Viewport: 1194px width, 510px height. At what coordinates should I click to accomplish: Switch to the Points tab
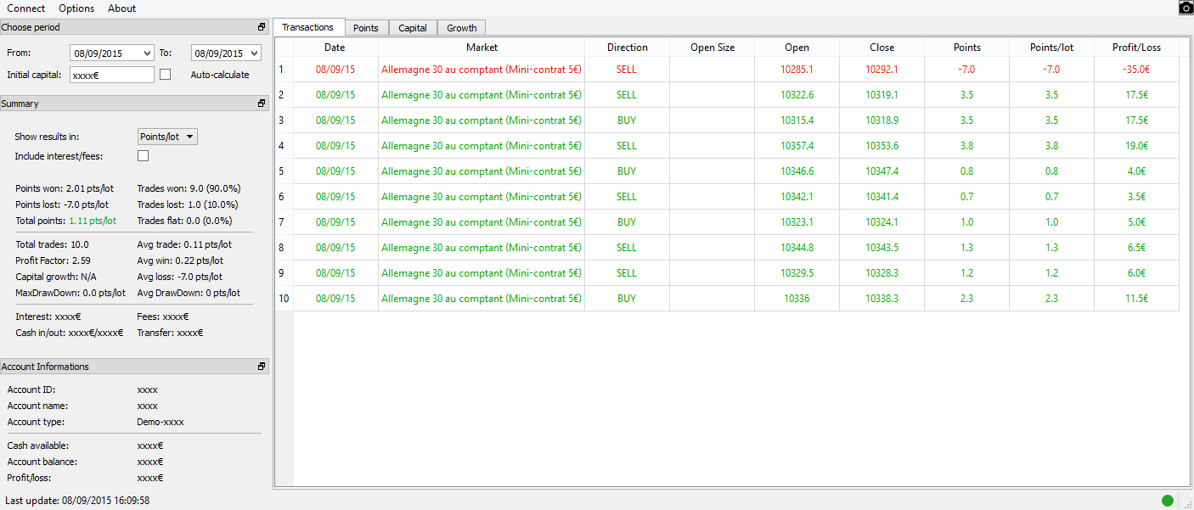[366, 28]
